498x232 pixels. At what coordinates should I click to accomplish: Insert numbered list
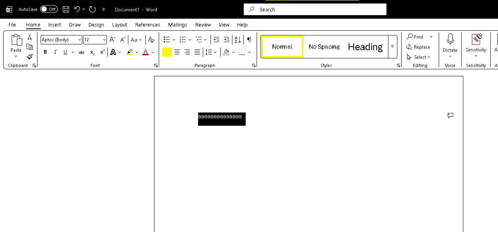click(183, 39)
